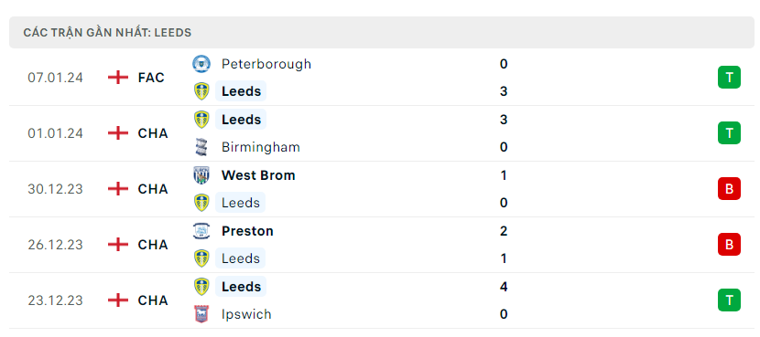Click Leeds crest in 07.01.24 match
Screen dimensions: 760x337
201,91
